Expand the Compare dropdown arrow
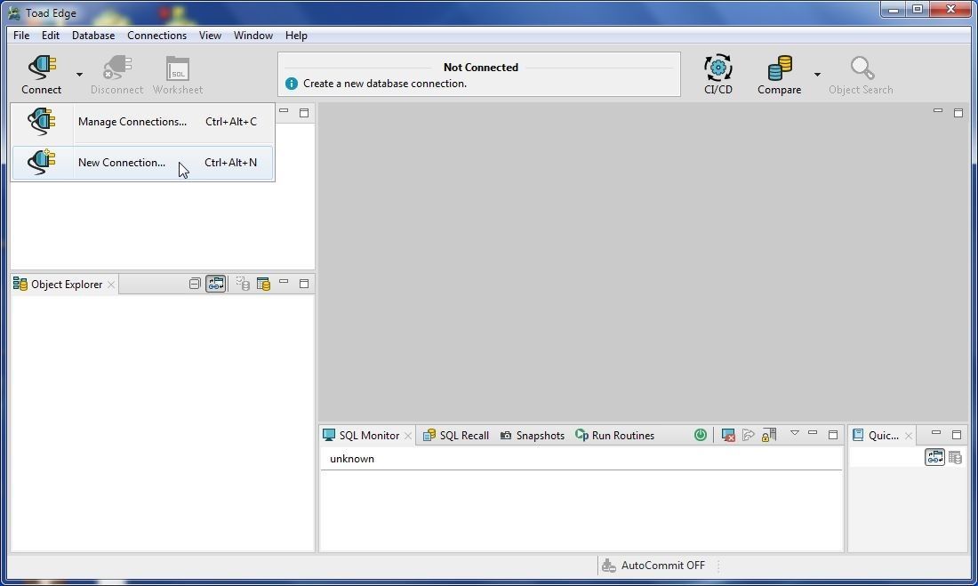This screenshot has height=586, width=978. pos(817,75)
